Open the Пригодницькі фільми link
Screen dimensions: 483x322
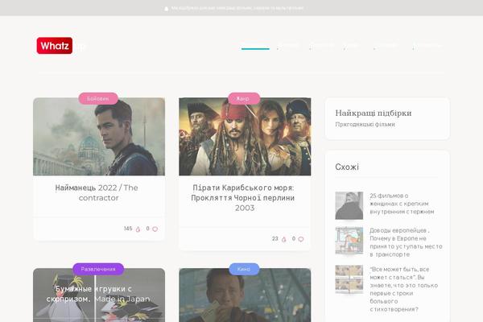pyautogui.click(x=365, y=125)
